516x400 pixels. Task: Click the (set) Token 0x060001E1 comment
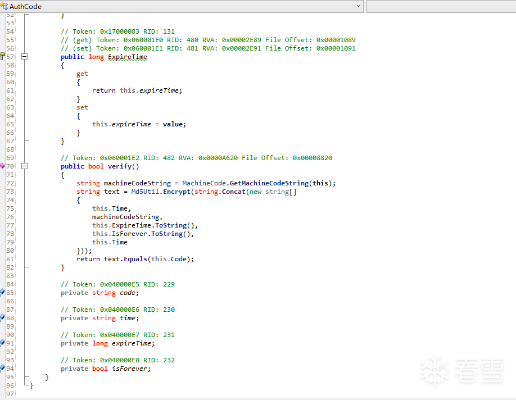[x=208, y=48]
